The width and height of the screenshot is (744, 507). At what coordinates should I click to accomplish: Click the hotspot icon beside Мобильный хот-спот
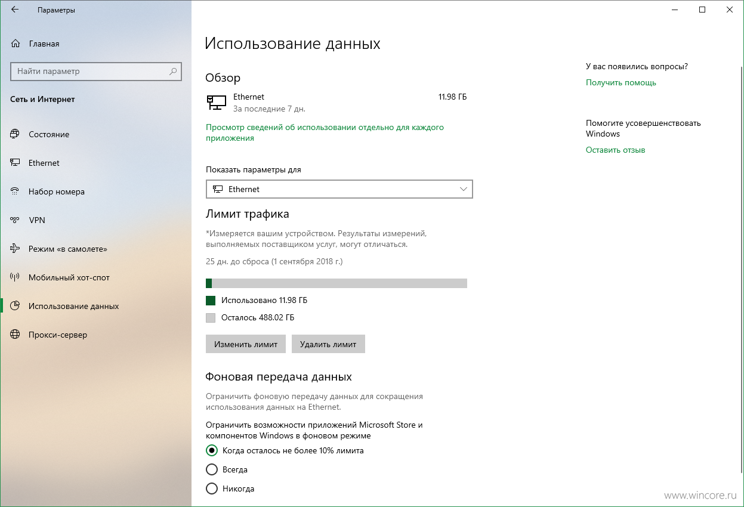pos(15,277)
